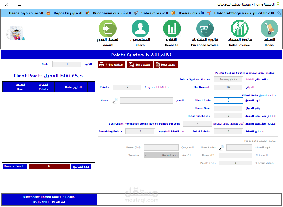Screen dimensions: 283x207
Task: Click the item Name (Ar) field
Action: pos(161,148)
